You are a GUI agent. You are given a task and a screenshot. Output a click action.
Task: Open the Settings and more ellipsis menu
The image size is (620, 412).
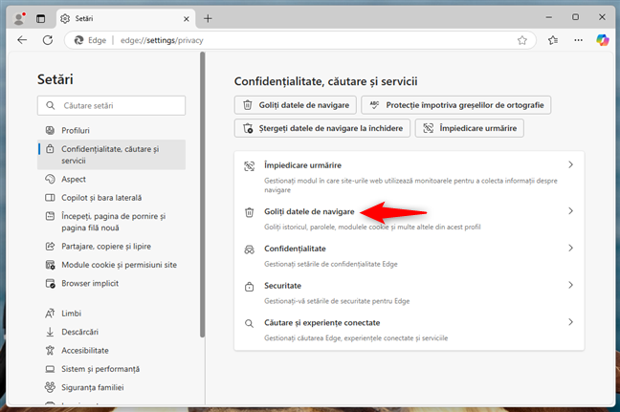578,40
